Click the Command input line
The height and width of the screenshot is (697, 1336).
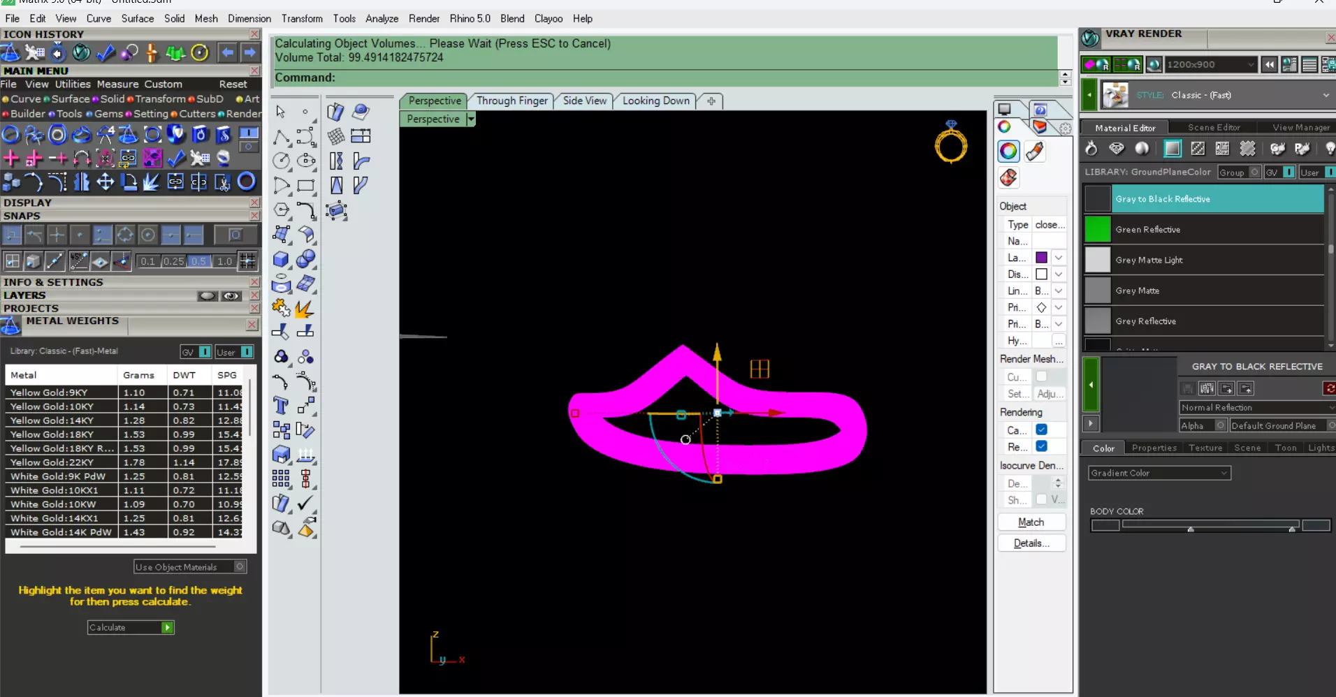[666, 78]
